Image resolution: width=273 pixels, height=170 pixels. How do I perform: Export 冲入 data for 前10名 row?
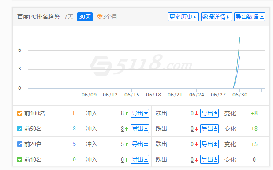click(140, 159)
